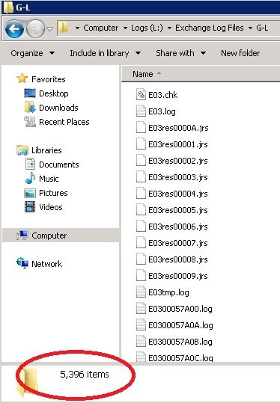Click the Downloads folder icon

click(x=30, y=107)
